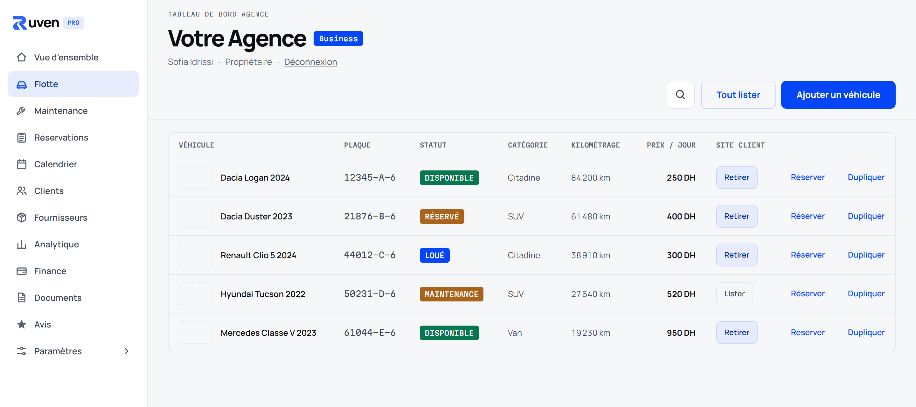Click the Déconnexion link
Screen dimensions: 916x407
310,62
